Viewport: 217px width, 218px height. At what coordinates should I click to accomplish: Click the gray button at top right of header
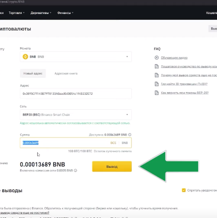(213, 28)
